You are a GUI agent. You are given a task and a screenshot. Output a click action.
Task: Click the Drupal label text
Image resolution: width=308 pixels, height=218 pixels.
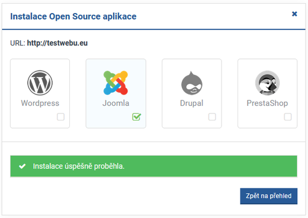(191, 103)
